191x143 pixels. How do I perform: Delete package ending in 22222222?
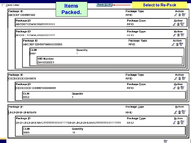[178, 35]
